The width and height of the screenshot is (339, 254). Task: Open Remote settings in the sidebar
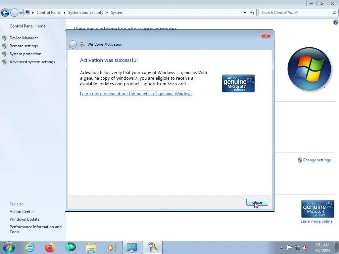24,46
